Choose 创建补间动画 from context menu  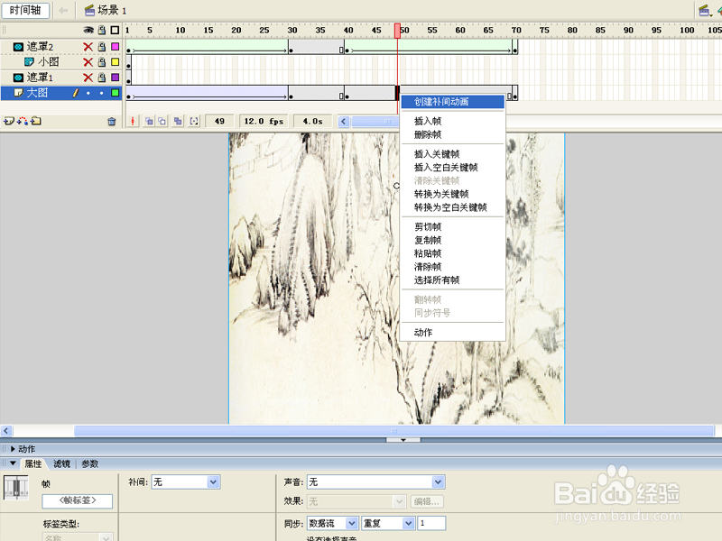click(x=453, y=102)
